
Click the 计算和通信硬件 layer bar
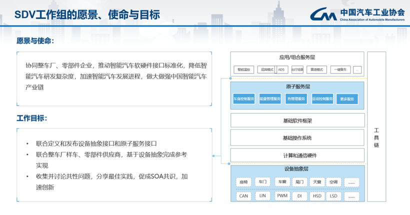pos(297,155)
